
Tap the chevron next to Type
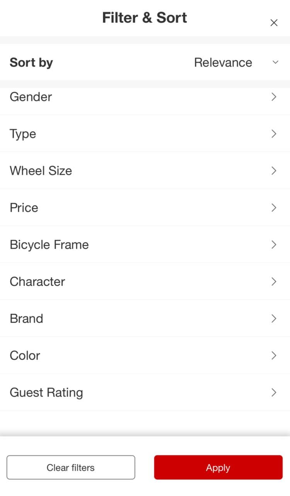(x=274, y=134)
